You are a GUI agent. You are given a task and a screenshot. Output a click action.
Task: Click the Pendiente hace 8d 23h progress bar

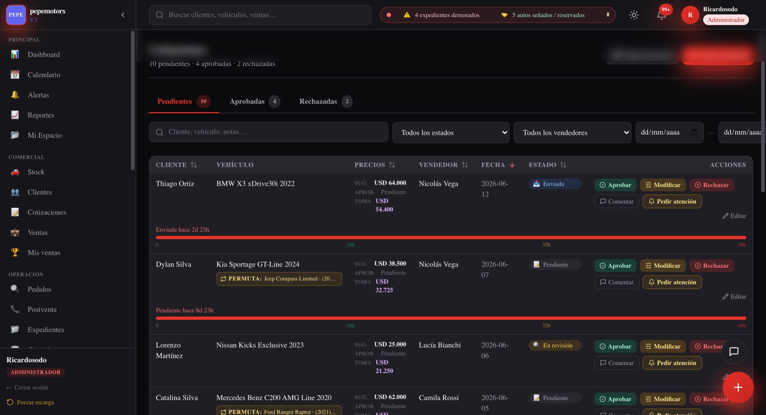point(451,318)
